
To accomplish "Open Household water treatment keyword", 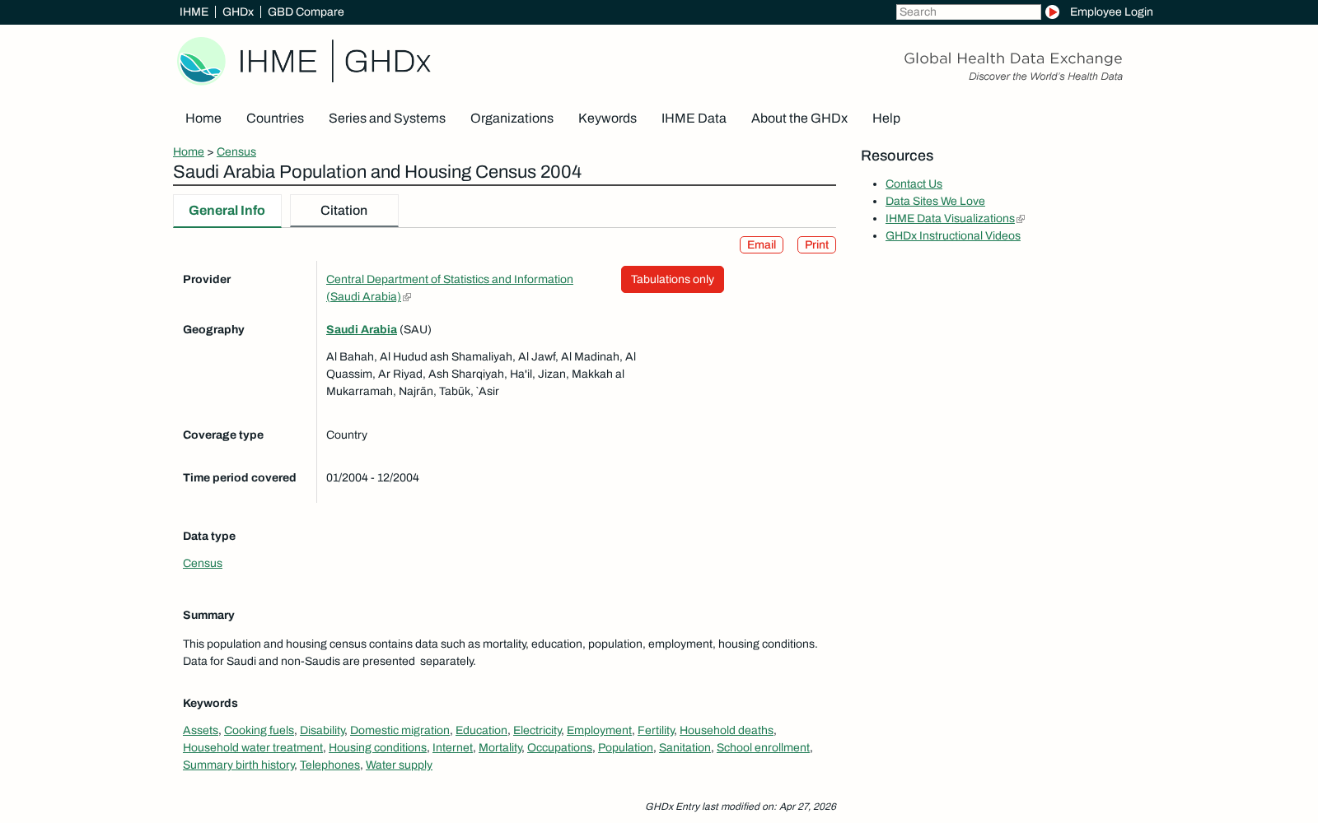I will (253, 747).
